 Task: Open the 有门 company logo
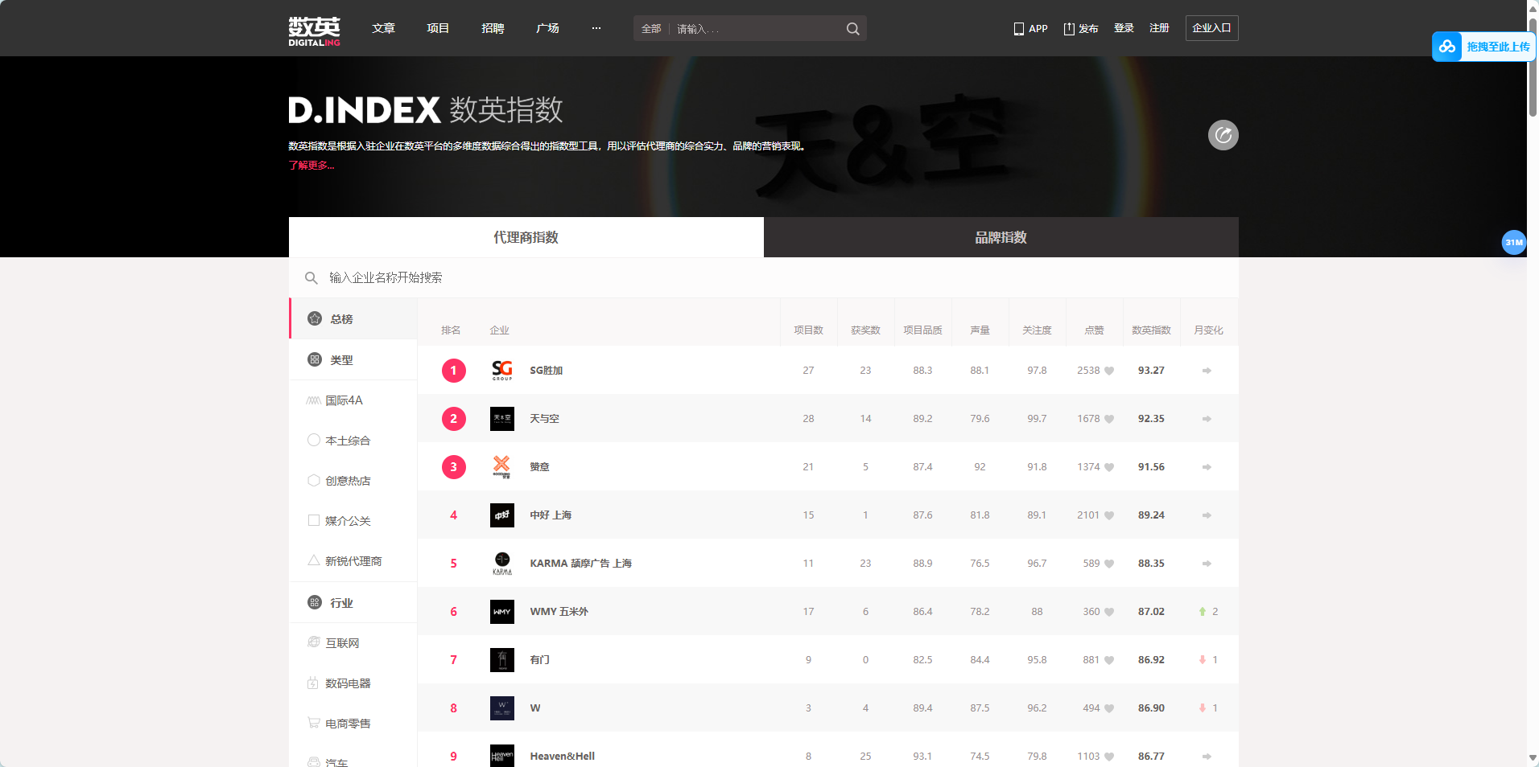click(x=502, y=659)
